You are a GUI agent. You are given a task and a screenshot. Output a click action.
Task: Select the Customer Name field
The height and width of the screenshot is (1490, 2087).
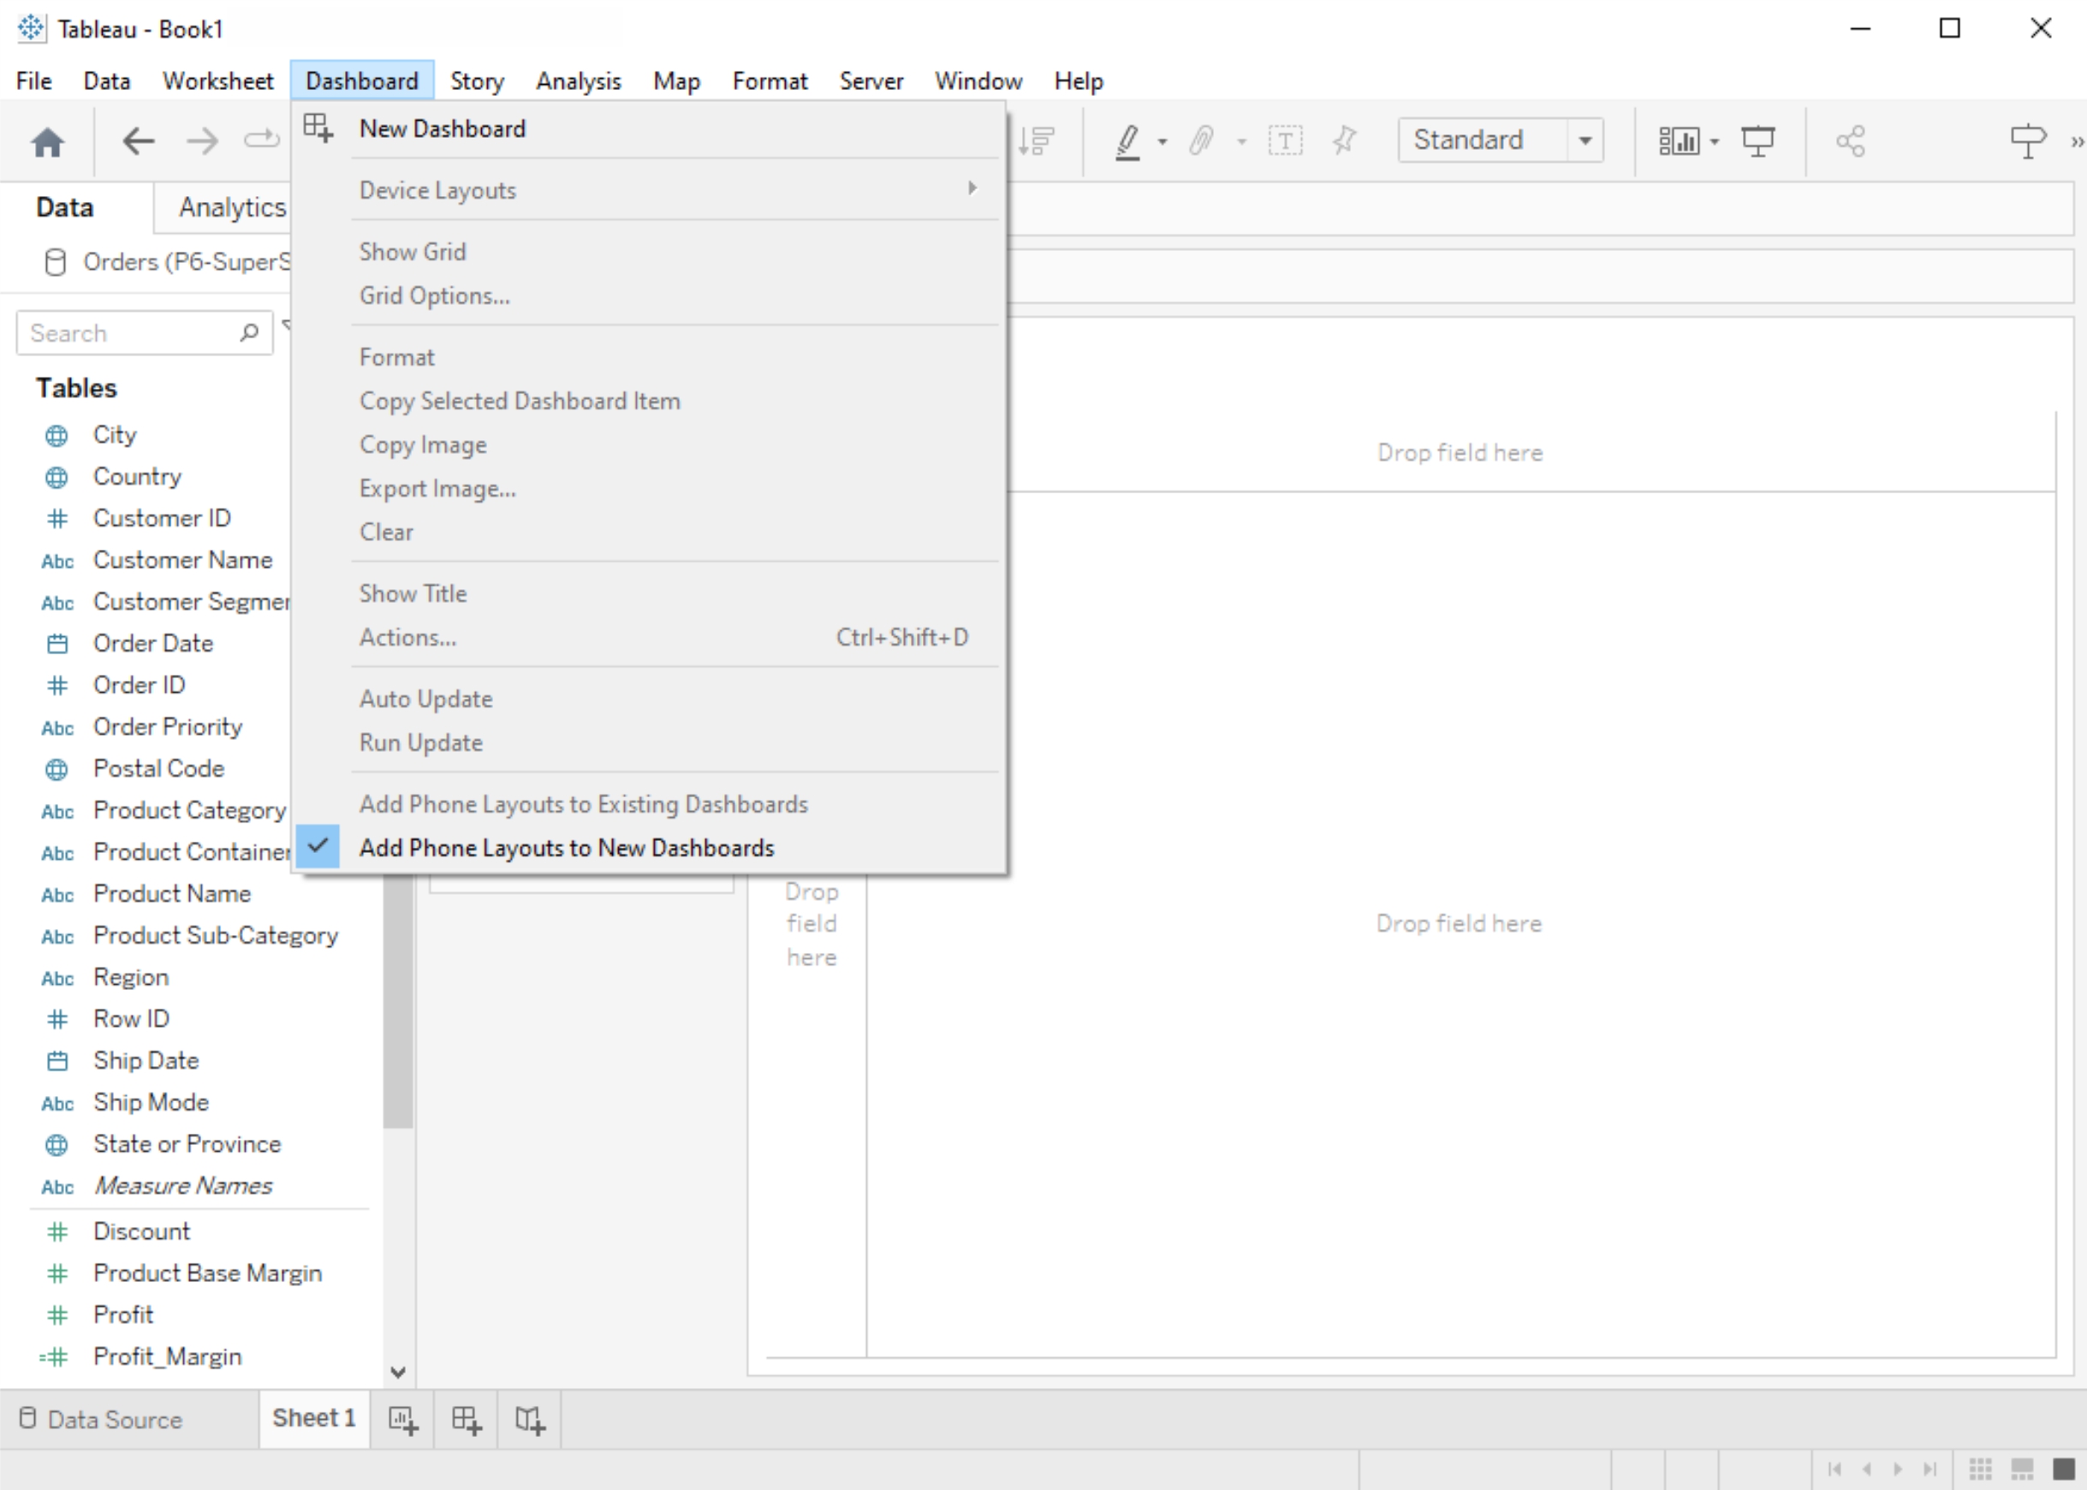coord(183,560)
